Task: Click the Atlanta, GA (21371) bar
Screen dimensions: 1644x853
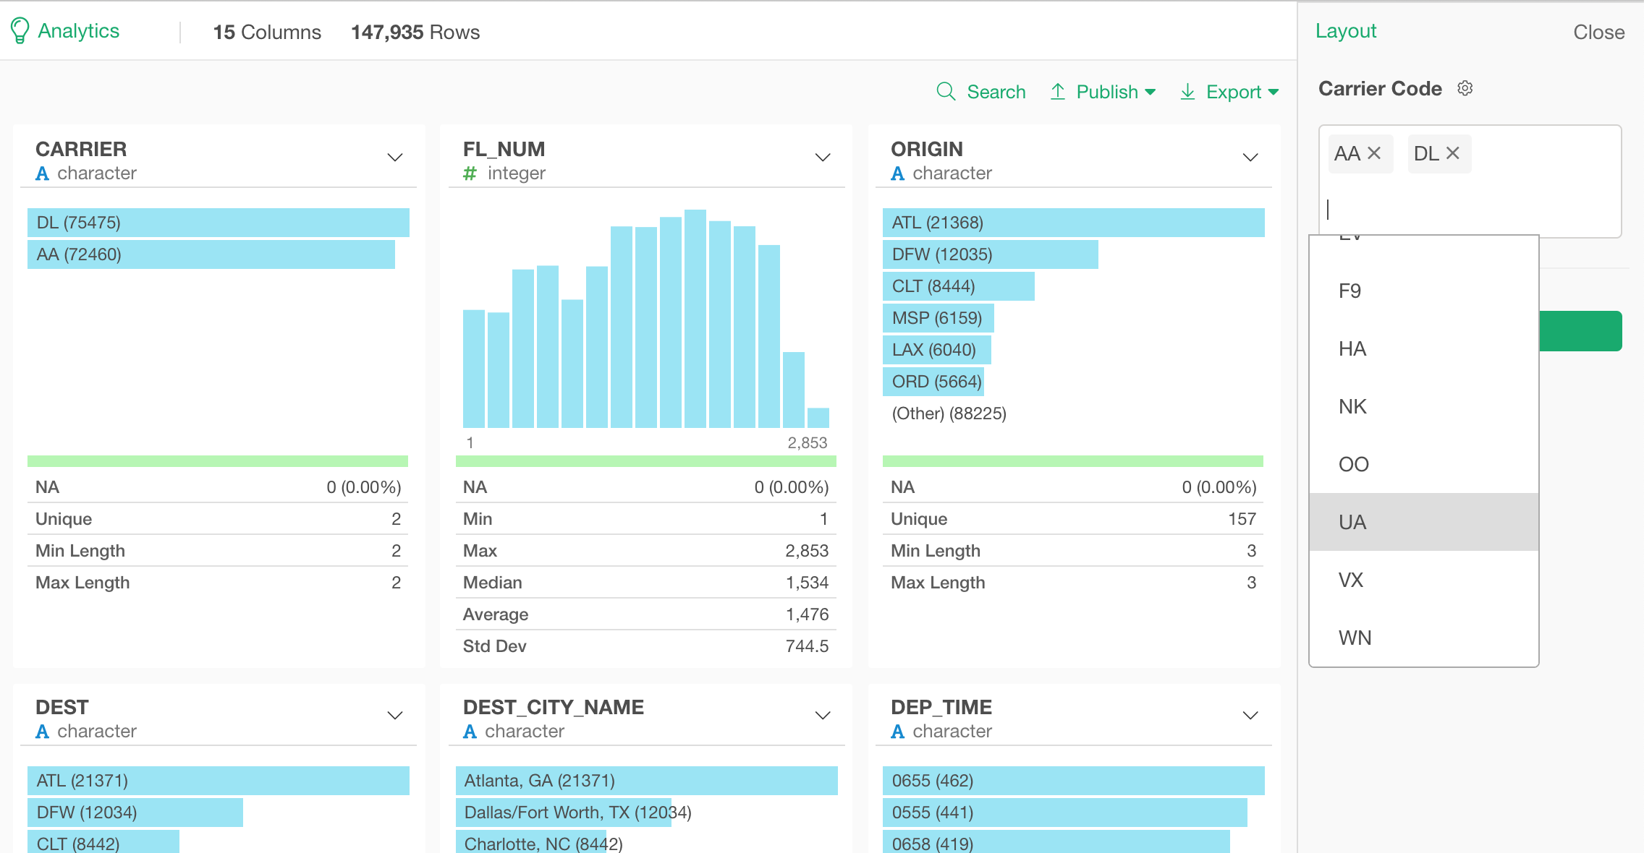Action: pos(647,781)
